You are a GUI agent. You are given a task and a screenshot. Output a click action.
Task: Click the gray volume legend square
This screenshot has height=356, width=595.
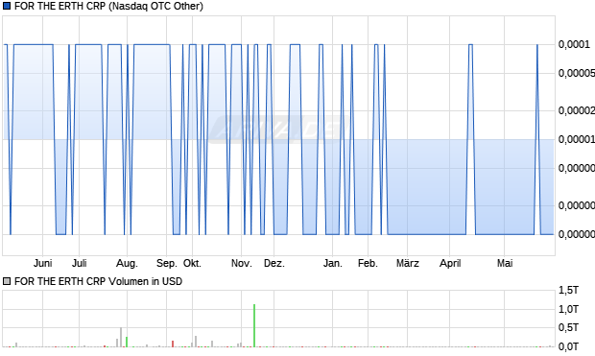[x=7, y=281]
